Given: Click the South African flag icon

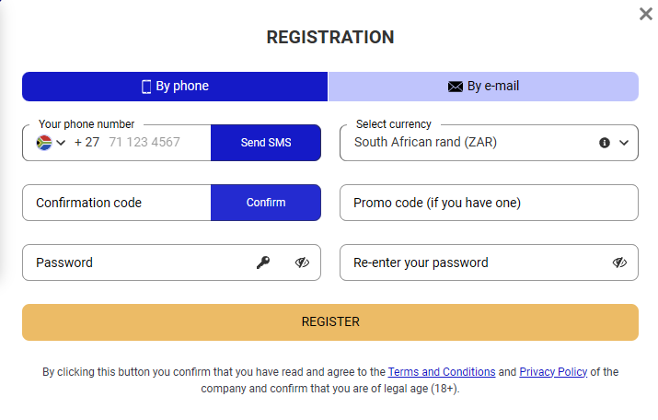Looking at the screenshot, I should [x=43, y=143].
